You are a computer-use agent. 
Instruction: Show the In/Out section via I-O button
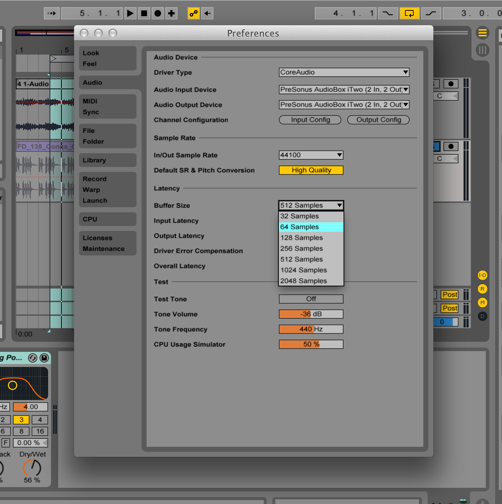point(482,275)
